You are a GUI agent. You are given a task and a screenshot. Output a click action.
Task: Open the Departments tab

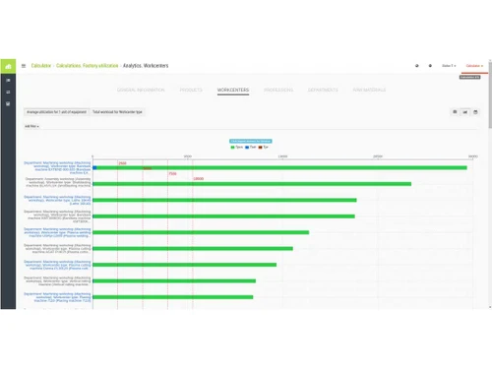coord(323,90)
